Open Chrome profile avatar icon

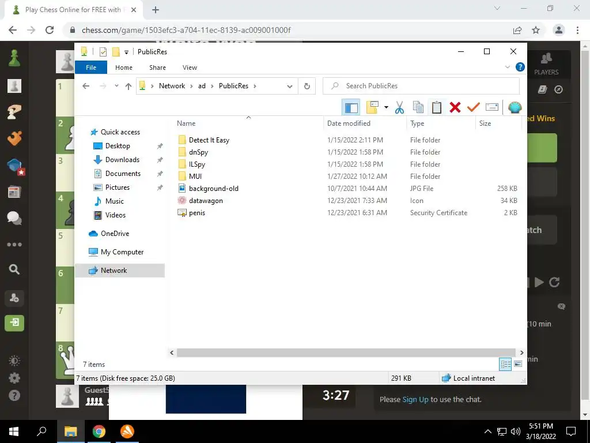tap(559, 30)
